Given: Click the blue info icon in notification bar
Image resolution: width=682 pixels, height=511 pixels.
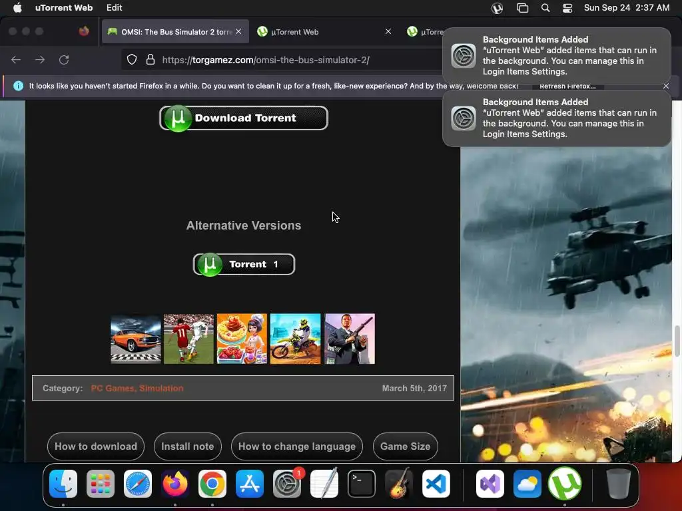Looking at the screenshot, I should click(18, 86).
